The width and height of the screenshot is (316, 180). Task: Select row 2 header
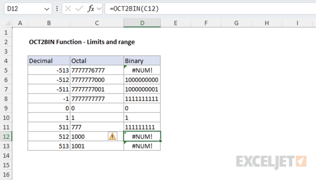6,42
